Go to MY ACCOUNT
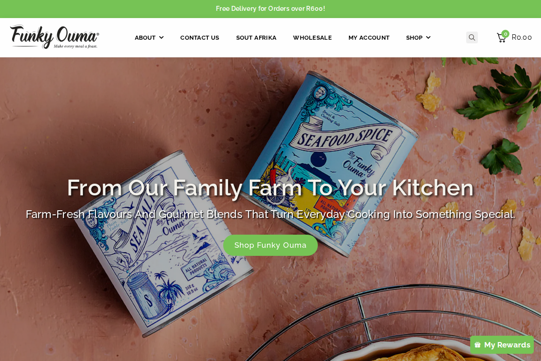541x361 pixels. click(369, 37)
